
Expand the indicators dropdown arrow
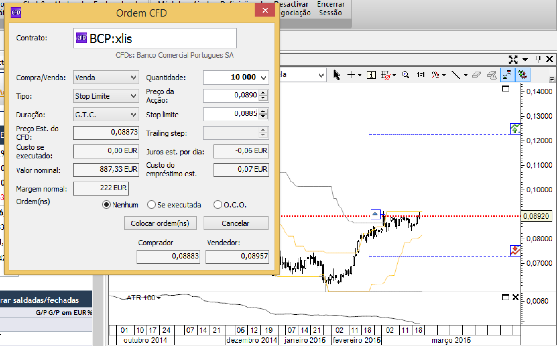coord(444,75)
